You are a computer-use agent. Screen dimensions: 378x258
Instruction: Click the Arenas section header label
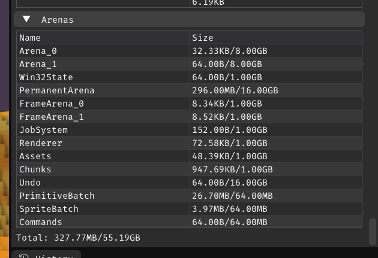pyautogui.click(x=57, y=20)
